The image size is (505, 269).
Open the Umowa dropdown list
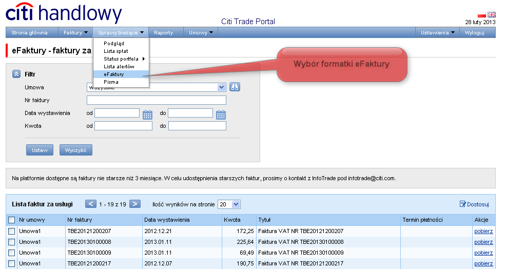coord(221,87)
